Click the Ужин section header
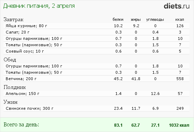The width and height of the screenshot is (194, 132). [11, 102]
